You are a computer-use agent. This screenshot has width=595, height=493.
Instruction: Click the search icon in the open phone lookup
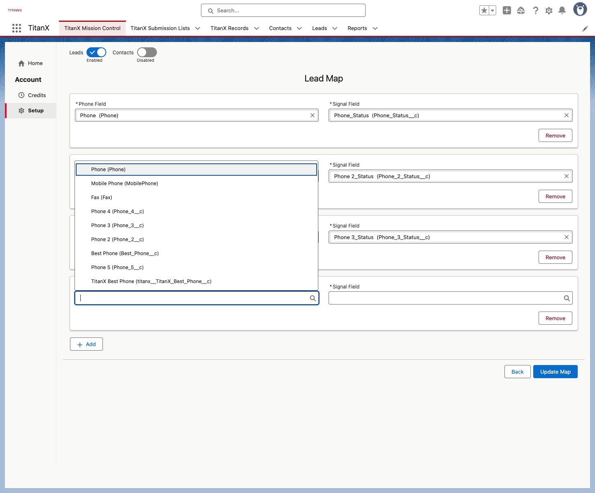pos(313,298)
